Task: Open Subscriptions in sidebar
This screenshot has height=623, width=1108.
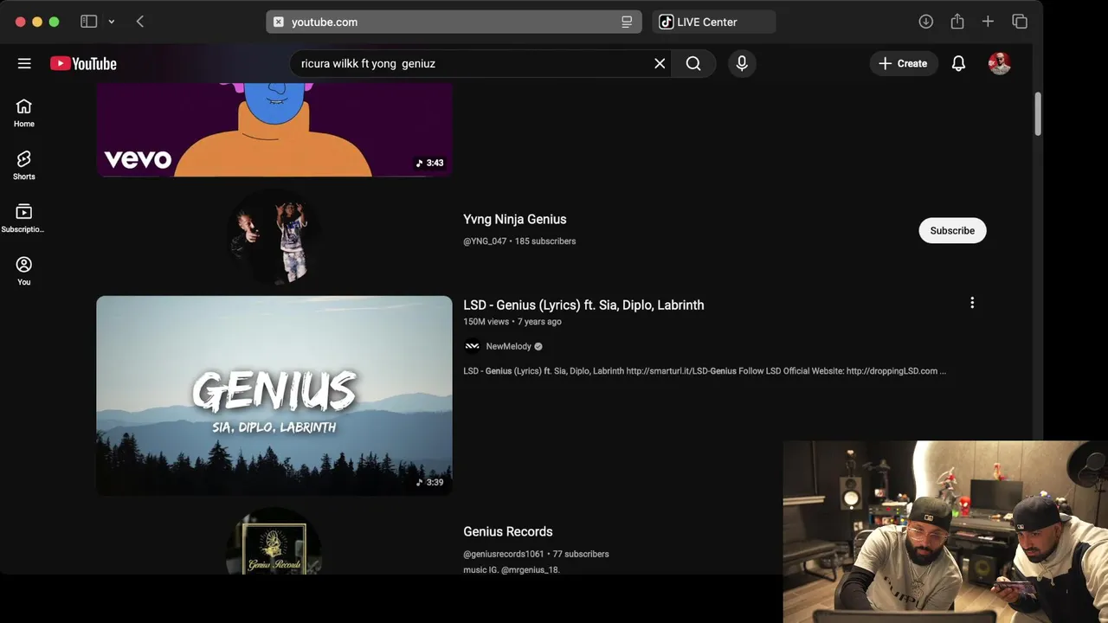Action: (24, 218)
